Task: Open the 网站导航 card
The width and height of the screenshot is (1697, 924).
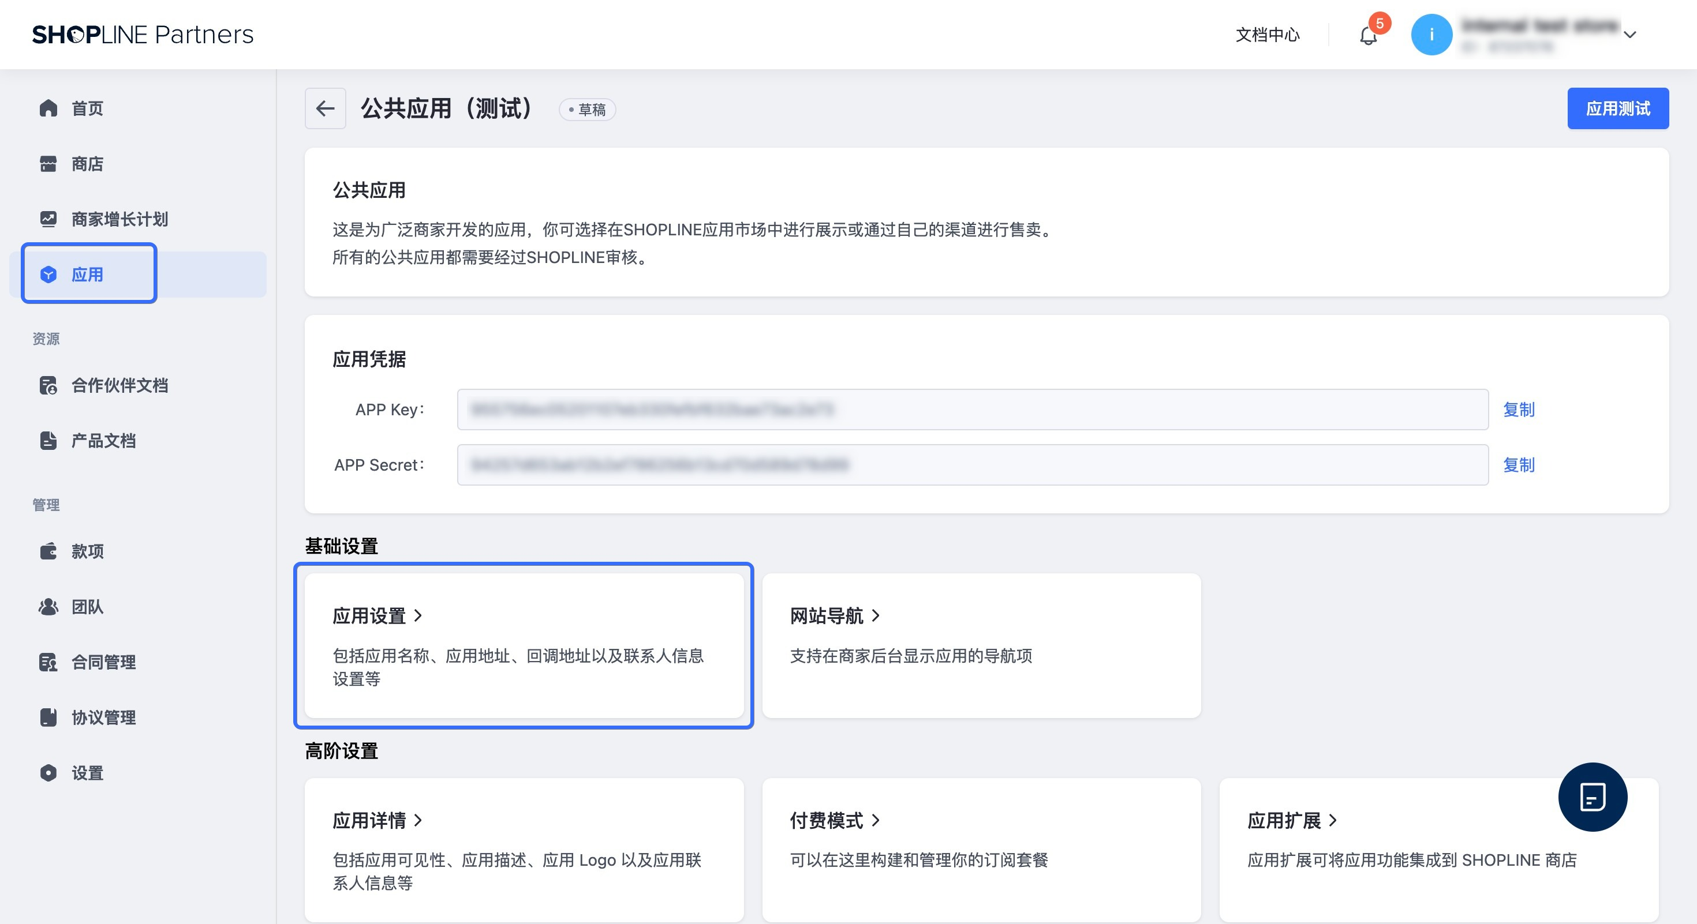Action: click(x=981, y=645)
